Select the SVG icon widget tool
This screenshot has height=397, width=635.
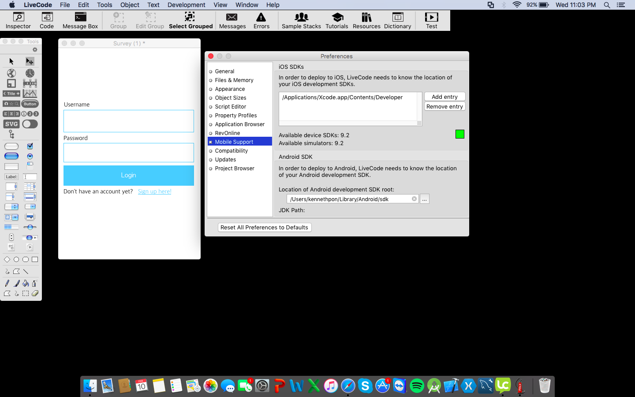pyautogui.click(x=11, y=124)
